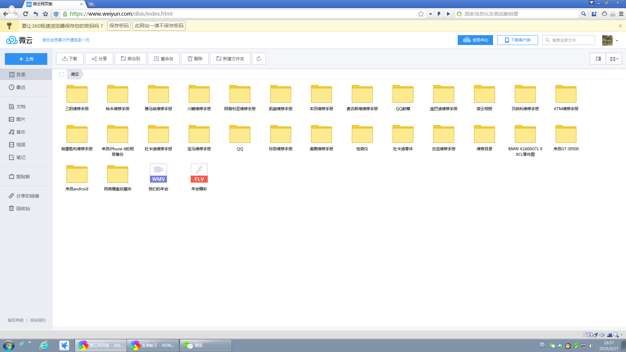Select the 检测仪 folder
This screenshot has width=626, height=352.
[362, 138]
